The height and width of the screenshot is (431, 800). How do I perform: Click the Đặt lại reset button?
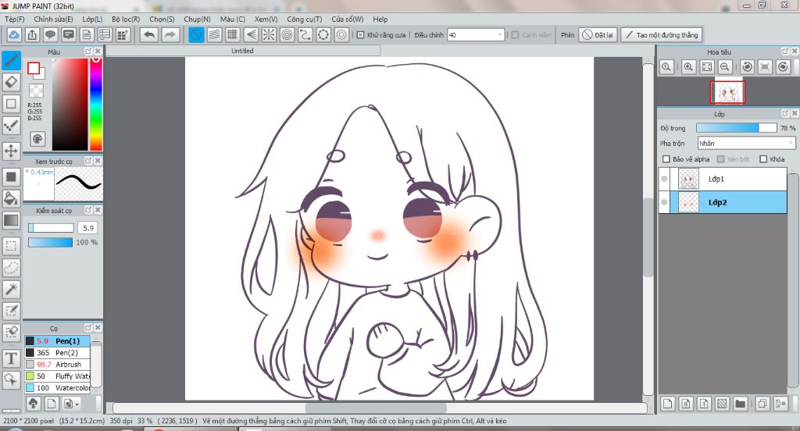(598, 34)
